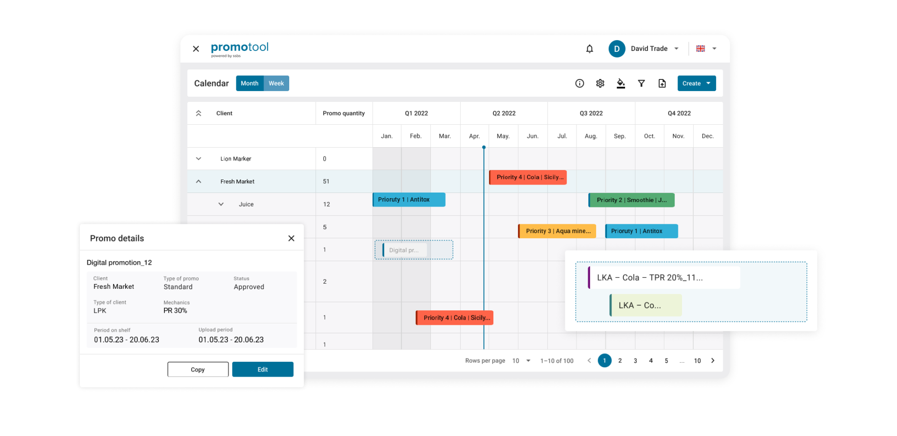Click Edit in Promo details
This screenshot has height=436, width=897.
coord(263,369)
